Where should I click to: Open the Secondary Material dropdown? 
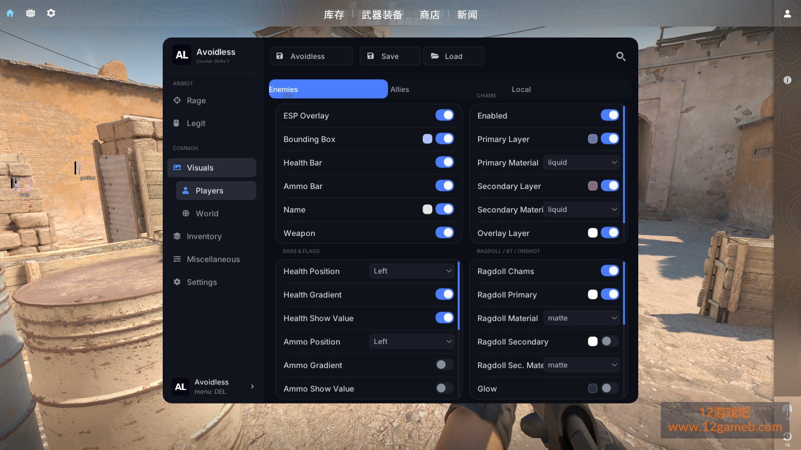[x=582, y=209]
